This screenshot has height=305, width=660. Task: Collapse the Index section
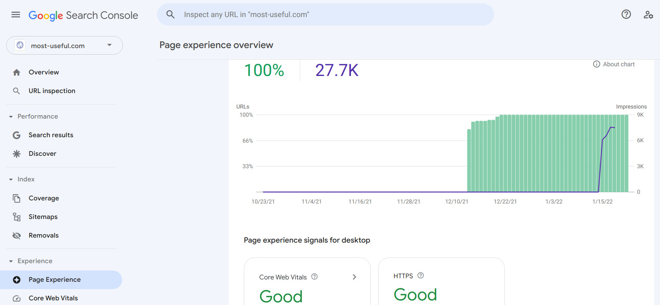[x=11, y=179]
